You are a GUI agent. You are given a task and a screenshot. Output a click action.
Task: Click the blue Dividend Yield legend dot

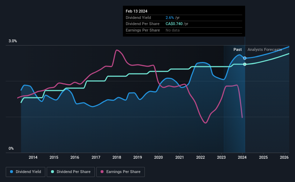click(11, 172)
